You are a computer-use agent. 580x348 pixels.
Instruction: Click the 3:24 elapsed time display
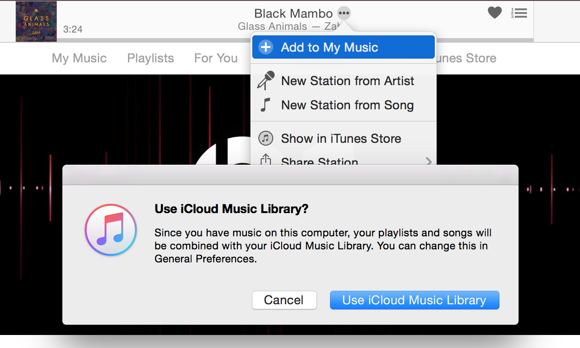73,29
